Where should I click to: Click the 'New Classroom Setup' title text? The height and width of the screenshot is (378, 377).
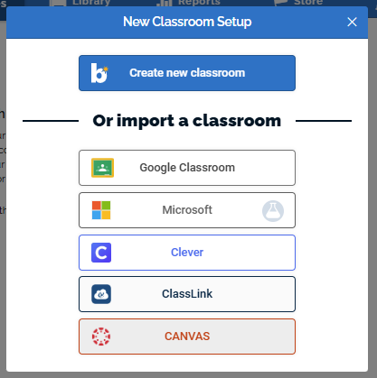pos(187,22)
